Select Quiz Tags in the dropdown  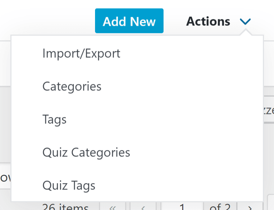tap(69, 186)
